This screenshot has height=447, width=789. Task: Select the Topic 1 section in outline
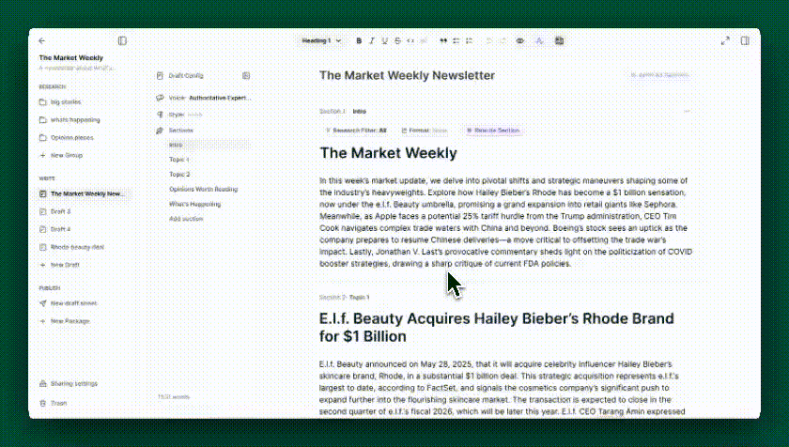(179, 160)
